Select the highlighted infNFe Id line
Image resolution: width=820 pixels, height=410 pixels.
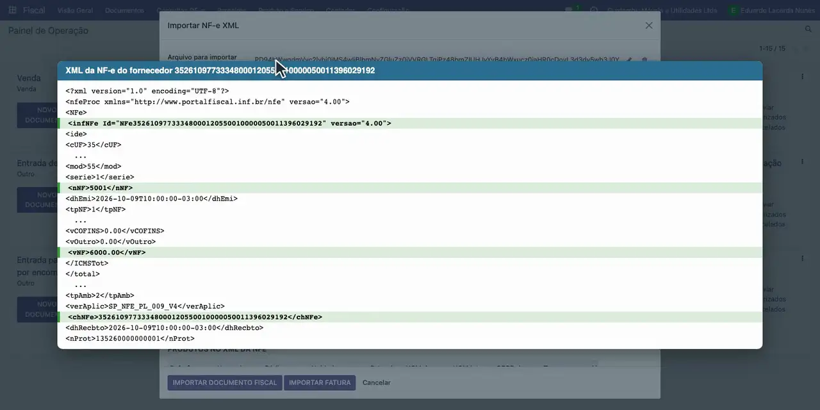(410, 123)
